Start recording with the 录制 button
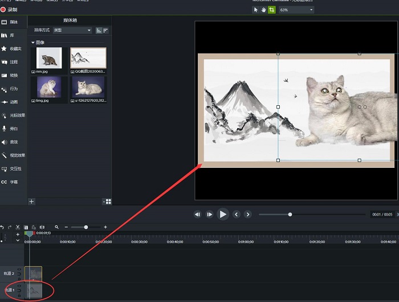 pos(9,10)
